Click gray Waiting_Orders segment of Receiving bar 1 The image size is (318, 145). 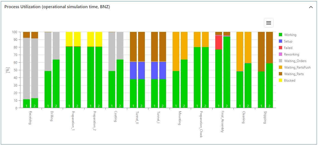pos(26,68)
